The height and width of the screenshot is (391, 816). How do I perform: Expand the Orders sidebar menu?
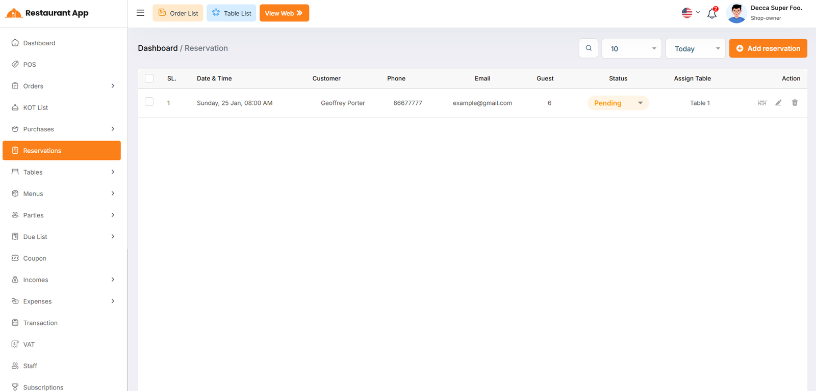tap(61, 86)
